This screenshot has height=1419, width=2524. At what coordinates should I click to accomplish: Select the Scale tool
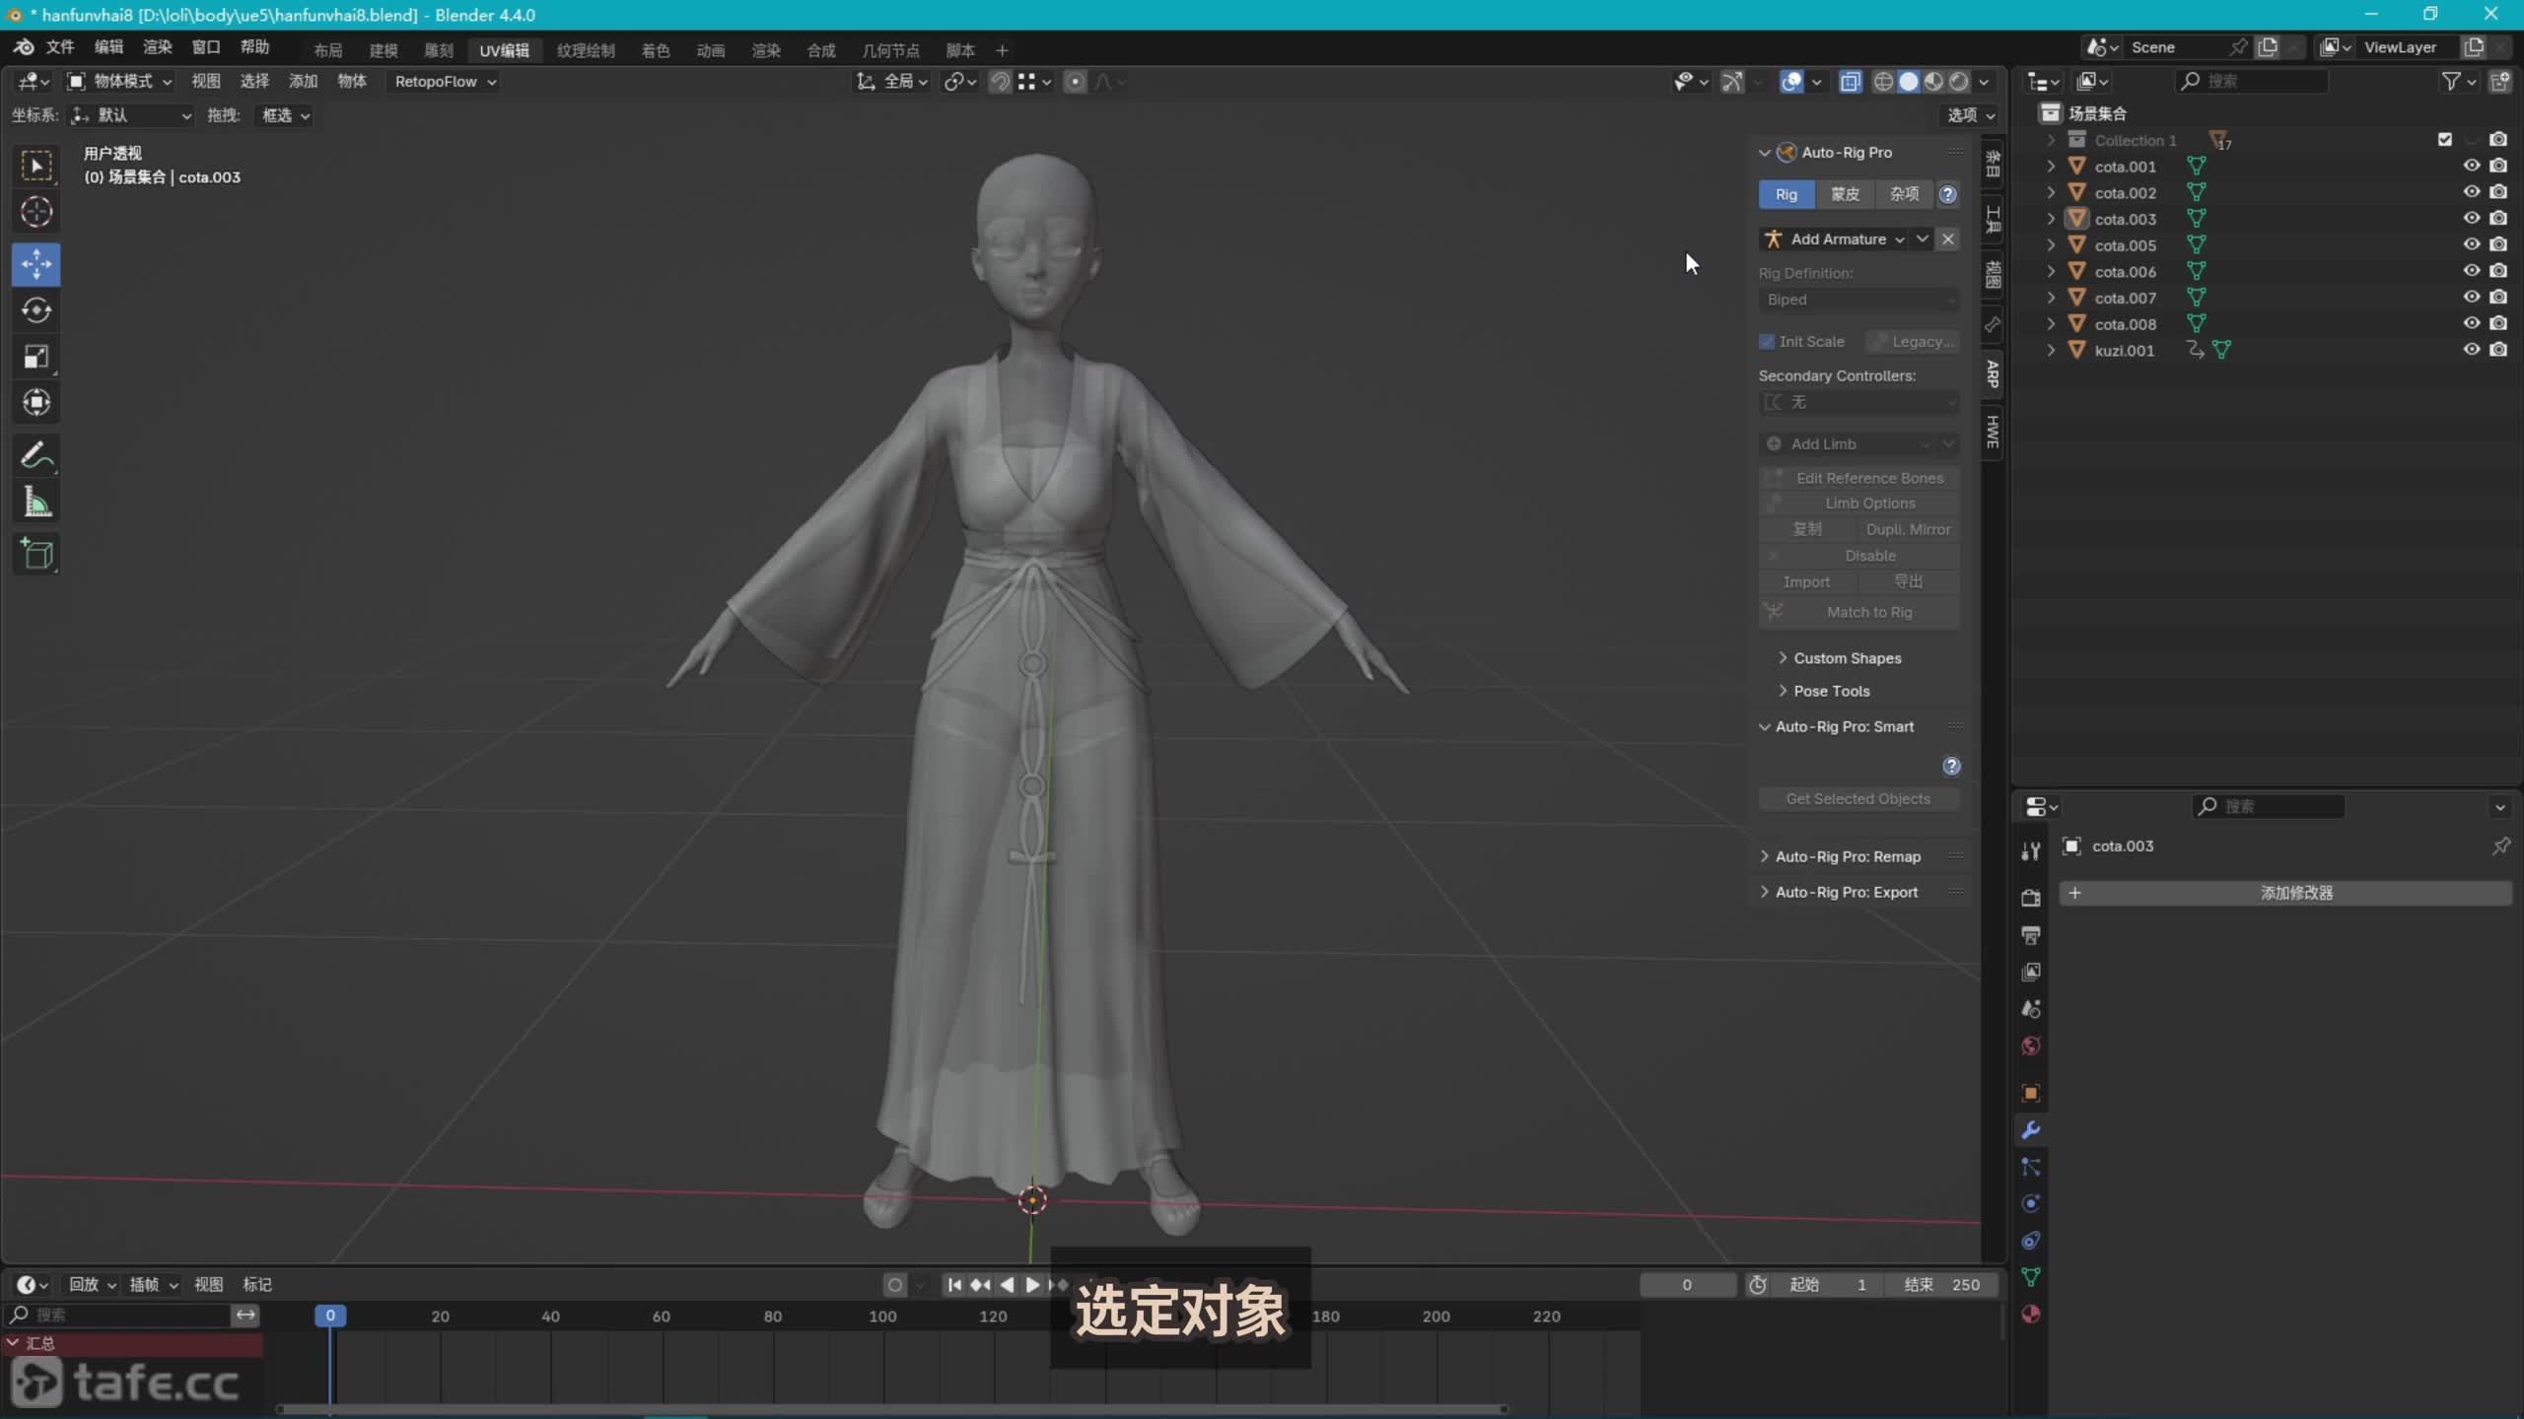[36, 357]
